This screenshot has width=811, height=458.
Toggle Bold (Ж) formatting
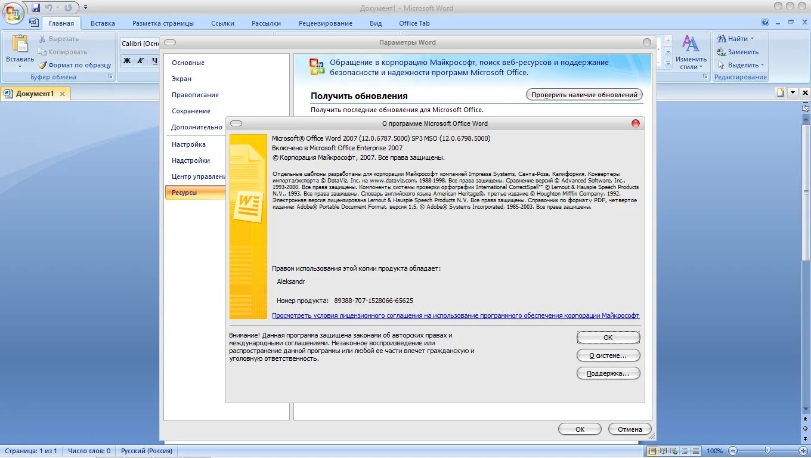[x=126, y=60]
